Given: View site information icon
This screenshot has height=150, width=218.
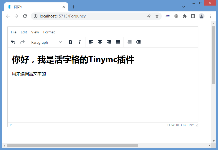Looking at the screenshot, I should (36, 16).
